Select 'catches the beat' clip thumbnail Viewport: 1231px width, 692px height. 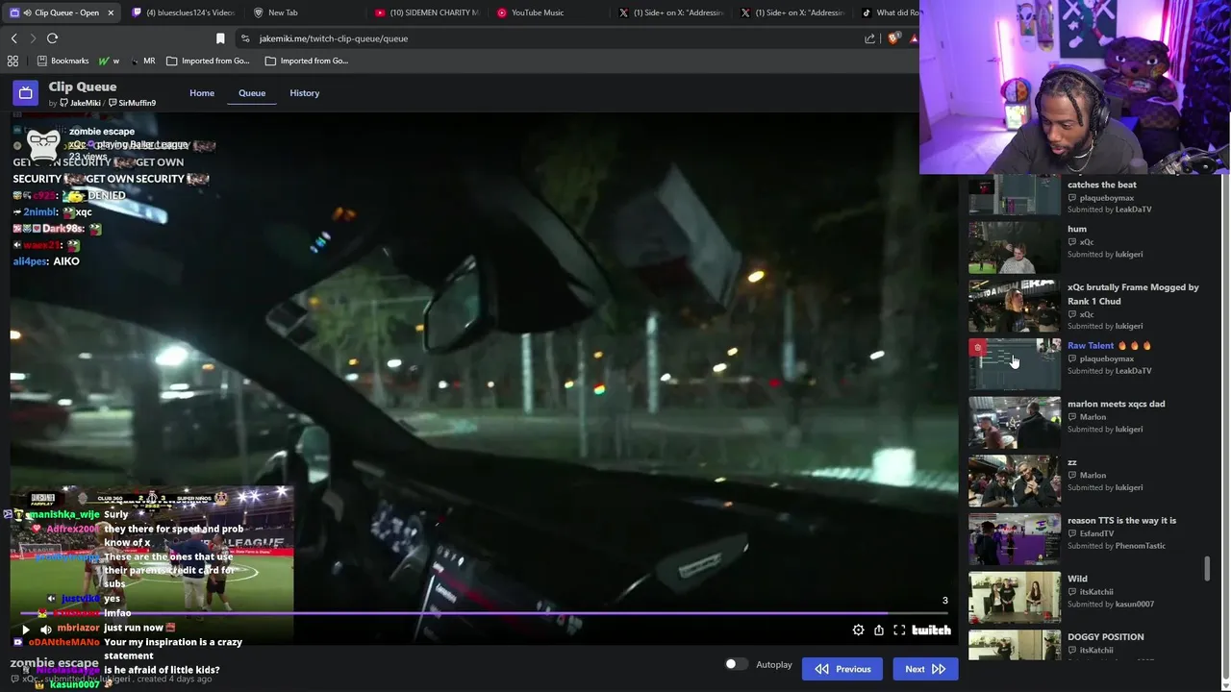coord(1015,196)
